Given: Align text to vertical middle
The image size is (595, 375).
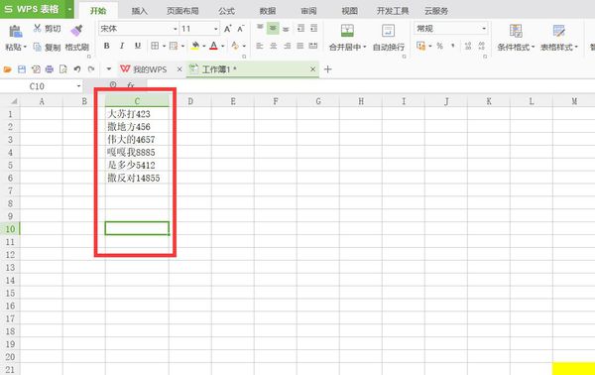Looking at the screenshot, I should pyautogui.click(x=273, y=28).
